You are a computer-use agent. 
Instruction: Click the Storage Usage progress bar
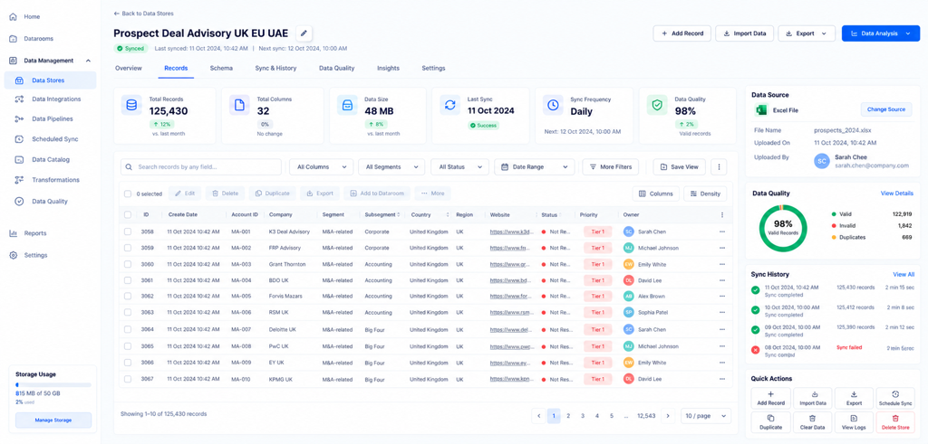pos(53,385)
